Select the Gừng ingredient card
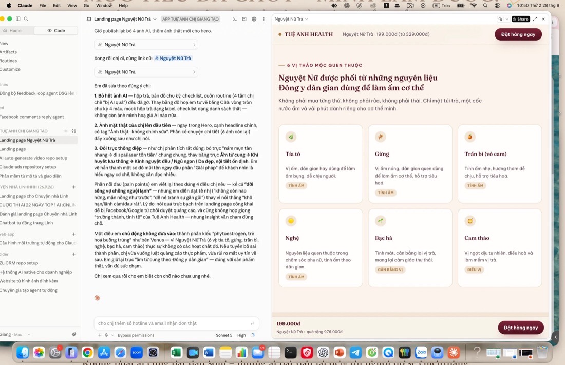This screenshot has width=565, height=365. [x=410, y=164]
